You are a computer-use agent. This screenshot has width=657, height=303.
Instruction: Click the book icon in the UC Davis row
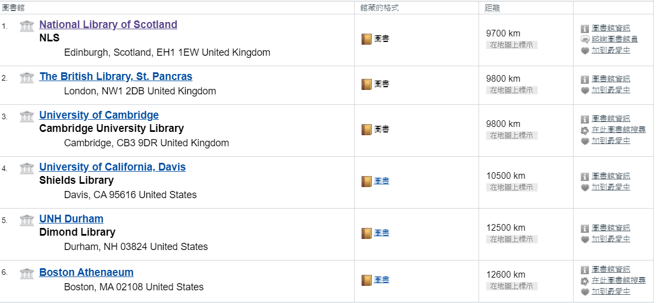pos(367,182)
